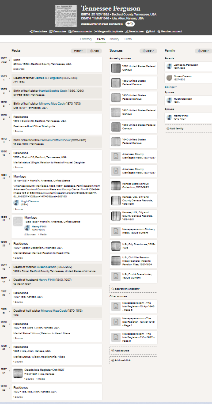Open first Arkansas, County Marriages Index source
The height and width of the screenshot is (404, 212).
pos(133,156)
